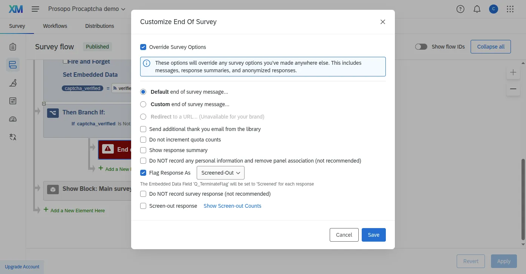Select Default end of survey message
This screenshot has width=526, height=274.
143,92
